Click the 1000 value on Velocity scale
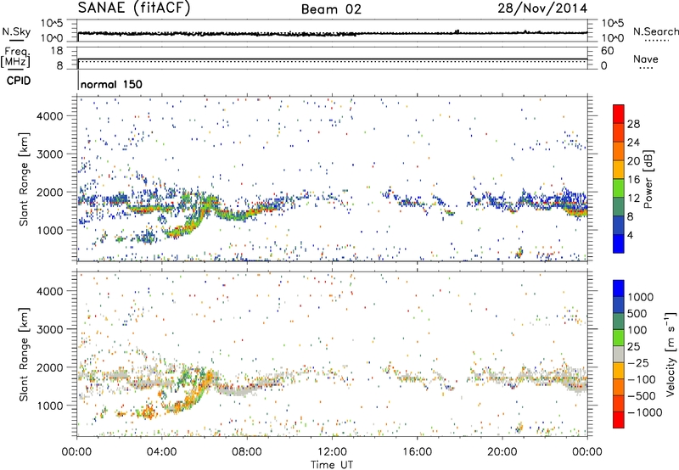This screenshot has height=470, width=679. [641, 297]
